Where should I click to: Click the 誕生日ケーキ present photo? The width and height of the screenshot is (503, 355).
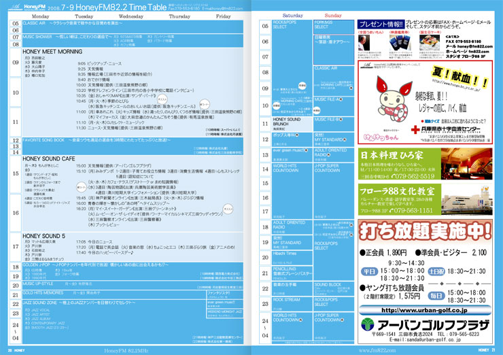[x=429, y=42]
